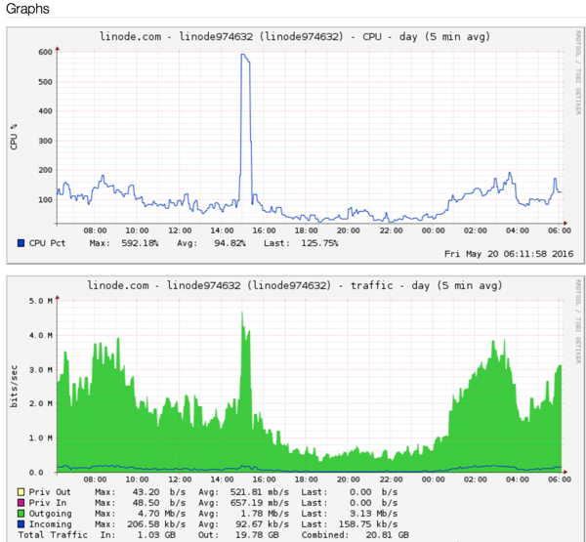Click the Outgoing Max value 4.70 Mb/s
The image size is (586, 542).
pos(161,514)
